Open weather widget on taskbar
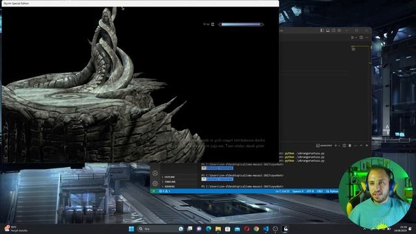416x234 pixels. (x=16, y=229)
